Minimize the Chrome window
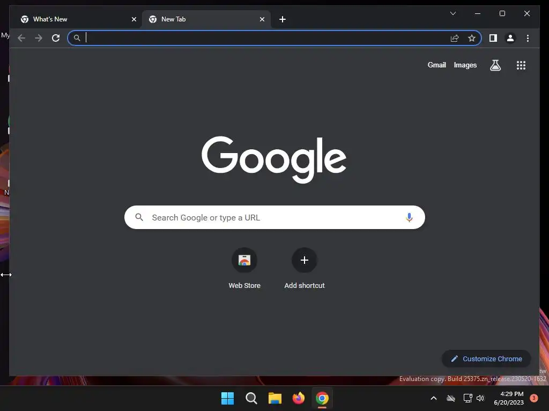This screenshot has height=411, width=549. coord(478,13)
